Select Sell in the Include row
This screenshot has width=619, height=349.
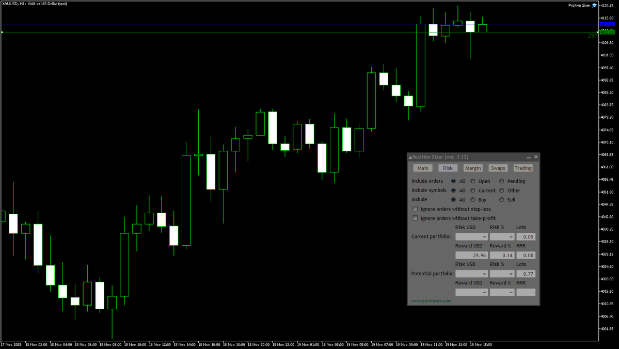[501, 199]
